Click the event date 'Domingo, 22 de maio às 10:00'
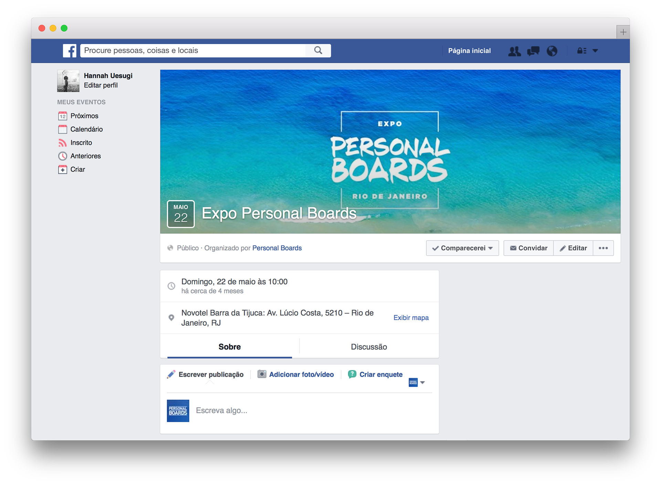This screenshot has height=485, width=661. coord(234,282)
